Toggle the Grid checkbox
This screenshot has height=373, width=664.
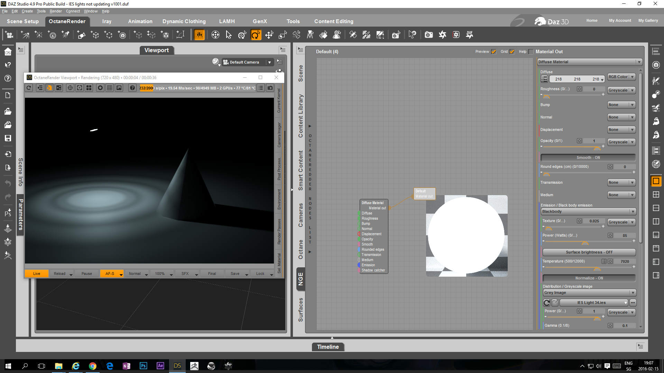coord(512,52)
